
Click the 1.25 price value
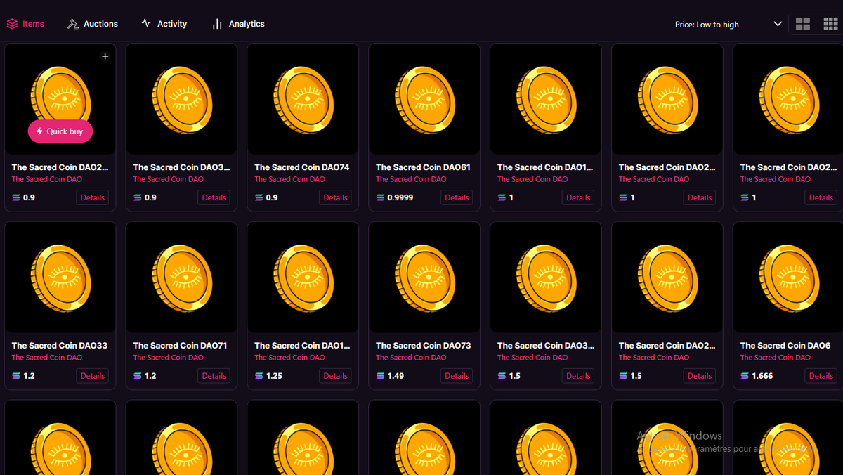[274, 376]
